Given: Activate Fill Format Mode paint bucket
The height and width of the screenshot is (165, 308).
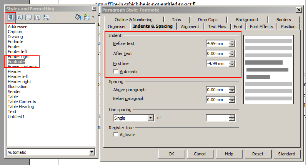Looking at the screenshot, I should [x=78, y=17].
